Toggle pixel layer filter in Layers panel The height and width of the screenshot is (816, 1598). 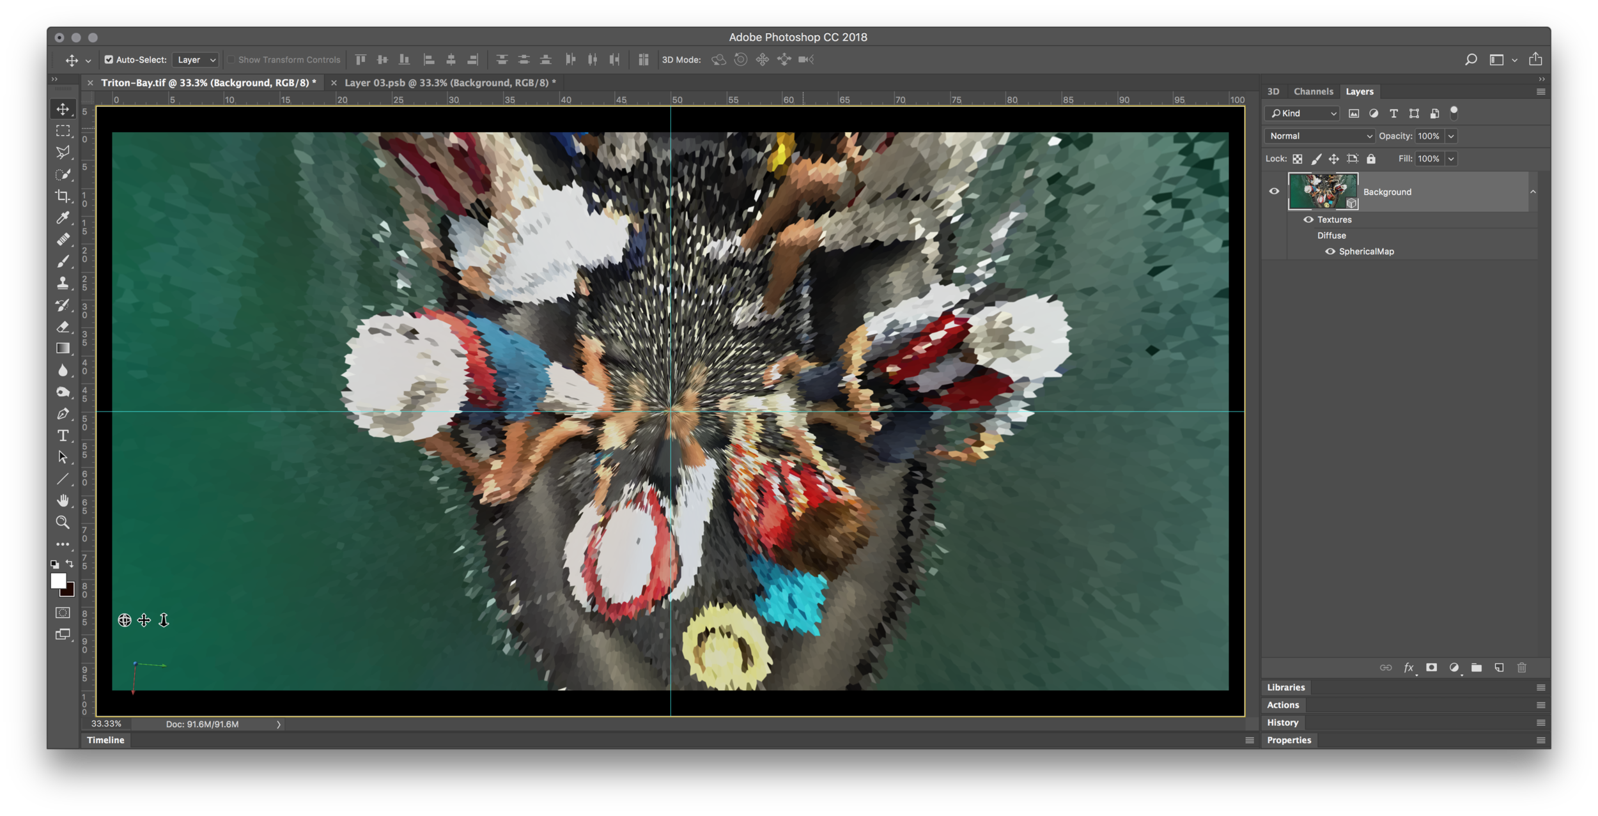1354,113
